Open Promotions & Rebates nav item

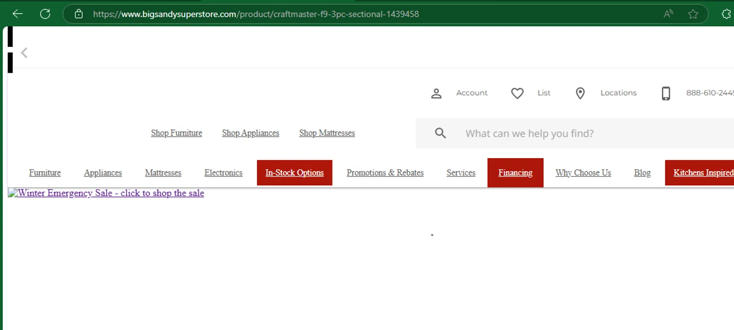[x=385, y=173]
